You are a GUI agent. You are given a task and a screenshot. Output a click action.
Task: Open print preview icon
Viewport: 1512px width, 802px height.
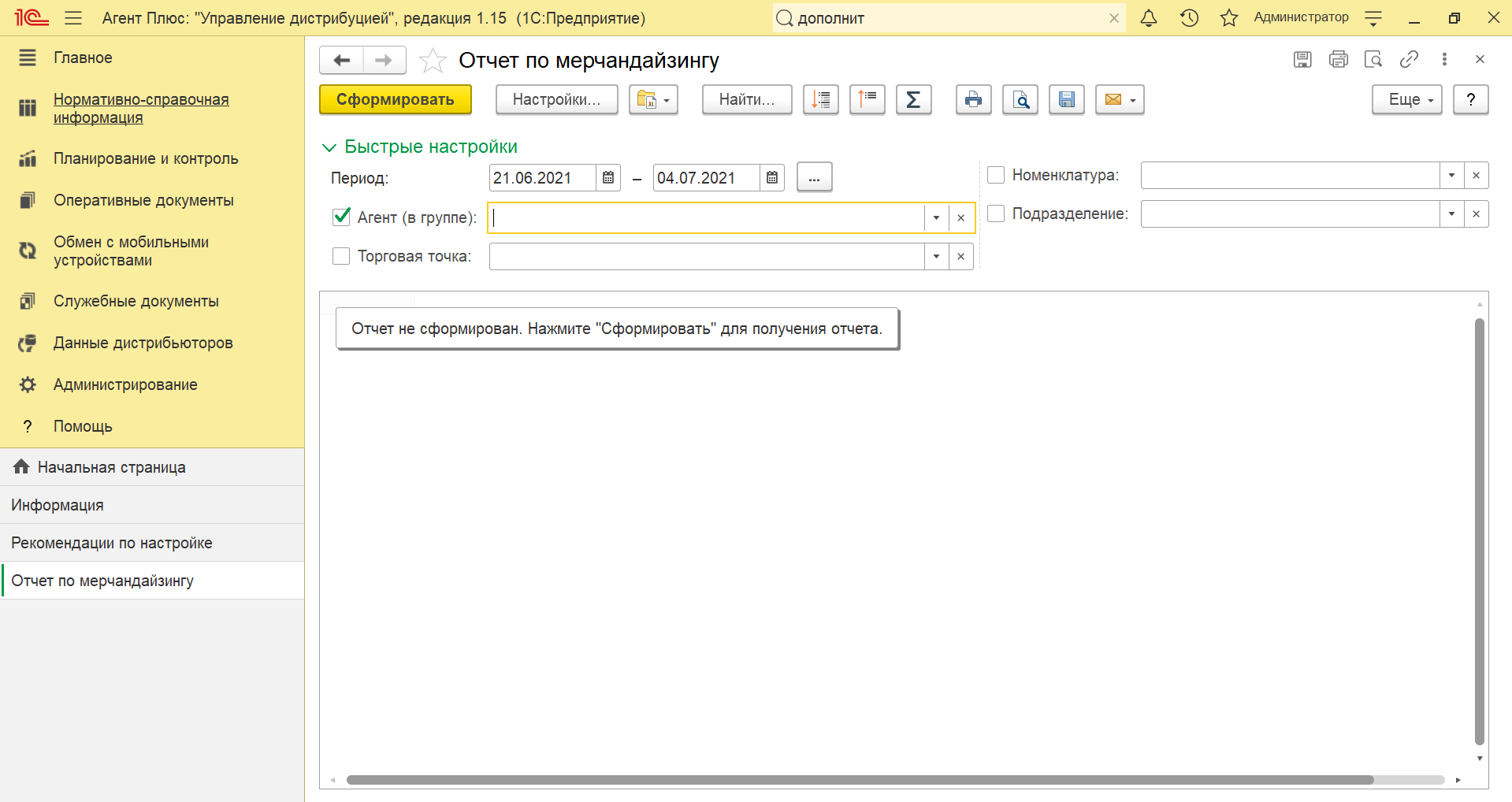(x=1020, y=99)
